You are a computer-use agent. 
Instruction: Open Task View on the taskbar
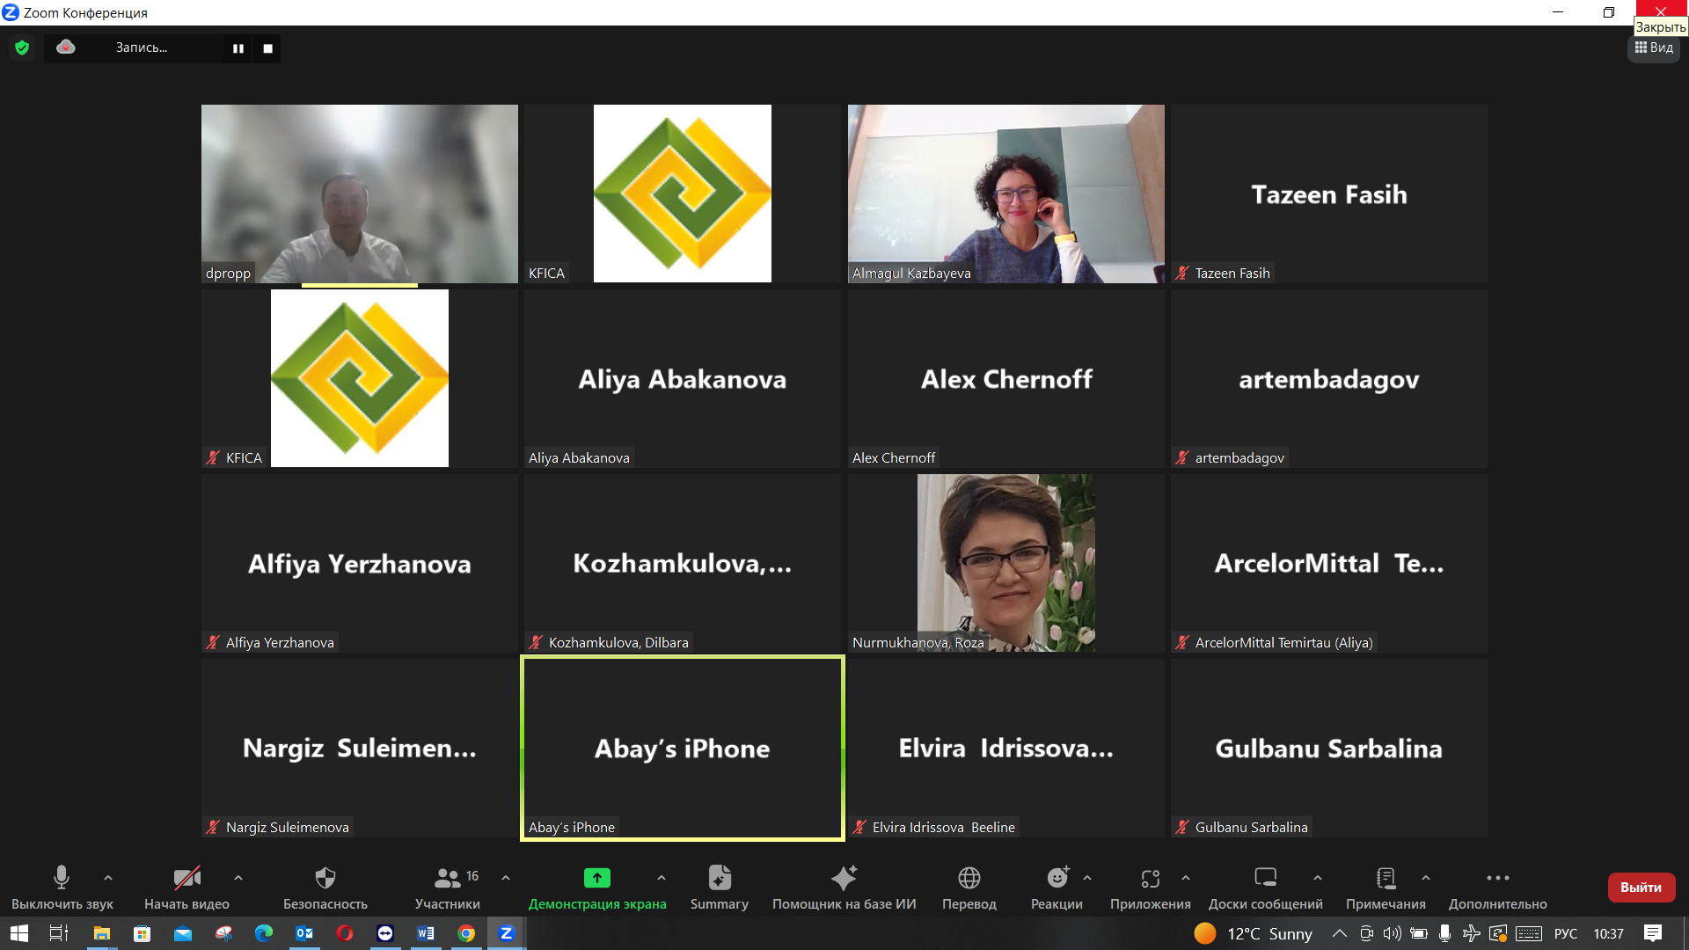(59, 933)
